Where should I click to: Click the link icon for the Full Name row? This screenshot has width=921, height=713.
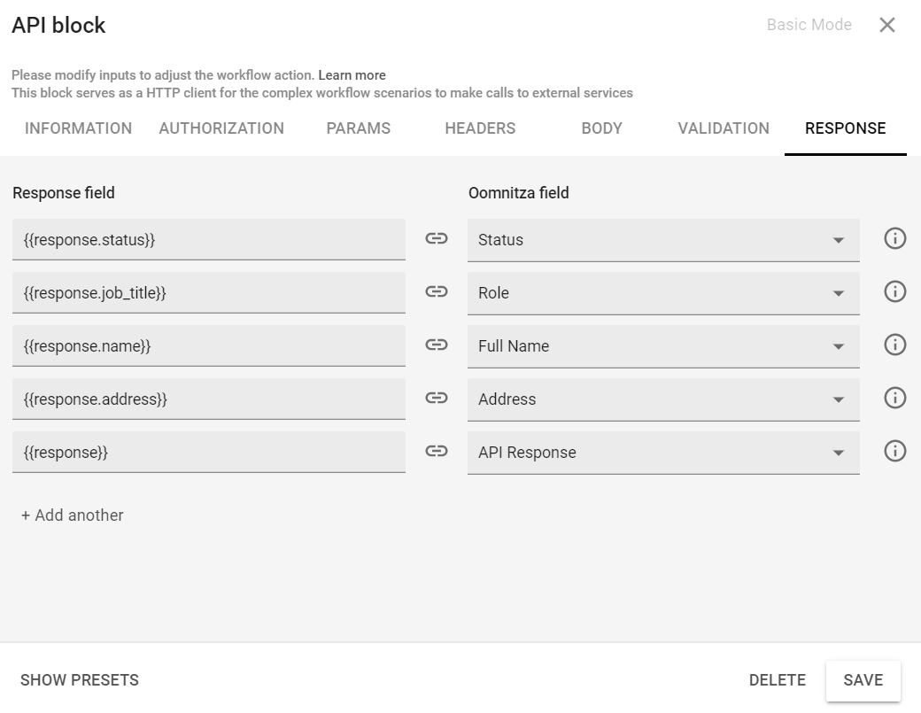point(437,345)
